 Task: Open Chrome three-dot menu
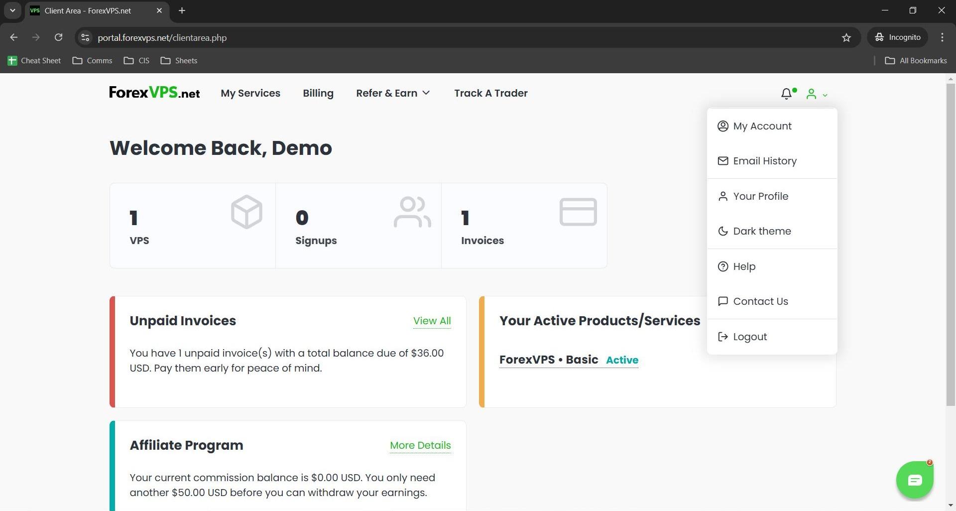click(x=942, y=37)
